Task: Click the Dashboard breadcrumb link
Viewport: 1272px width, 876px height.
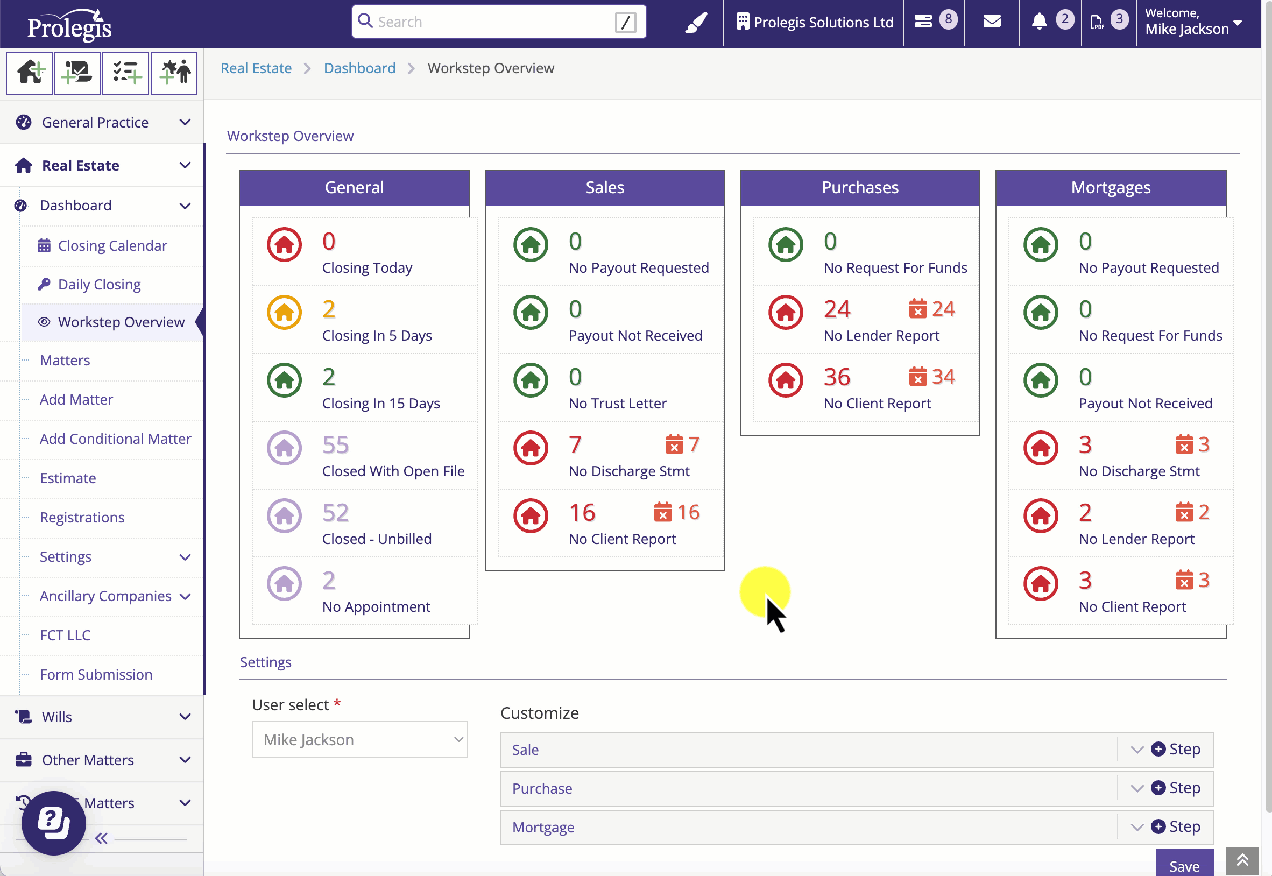Action: [x=359, y=68]
